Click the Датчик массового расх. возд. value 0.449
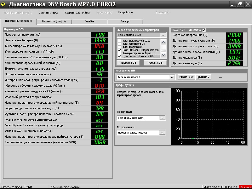 pyautogui.click(x=234, y=46)
